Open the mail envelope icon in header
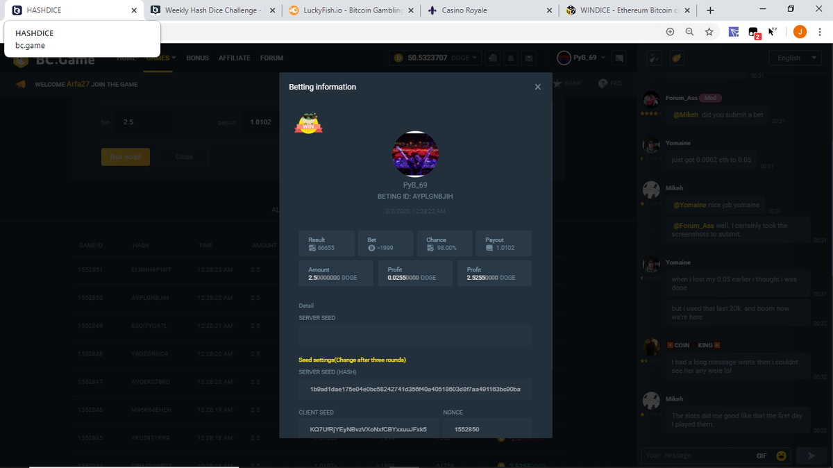 529,58
